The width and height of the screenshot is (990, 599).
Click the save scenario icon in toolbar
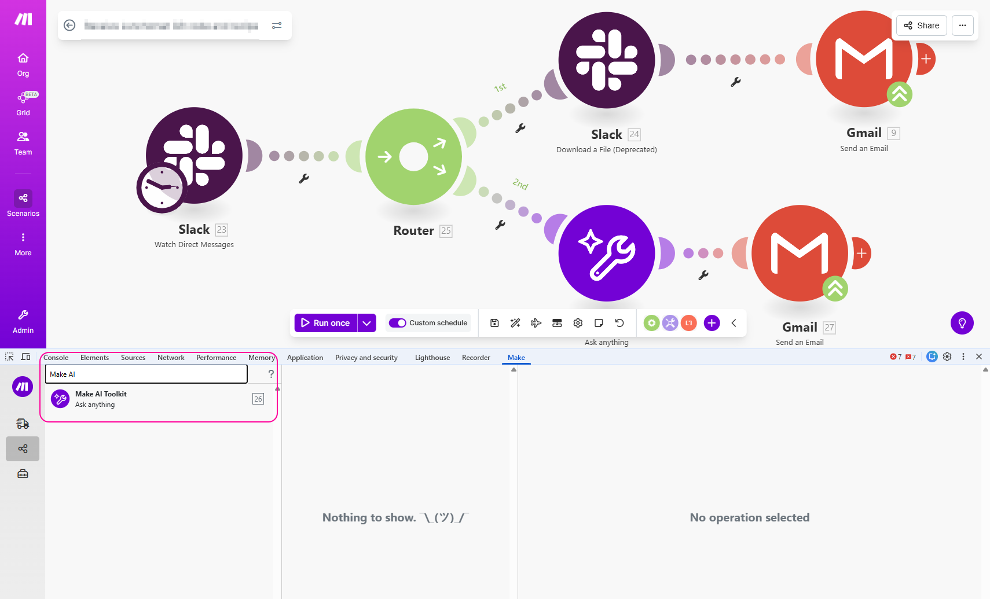(x=494, y=323)
